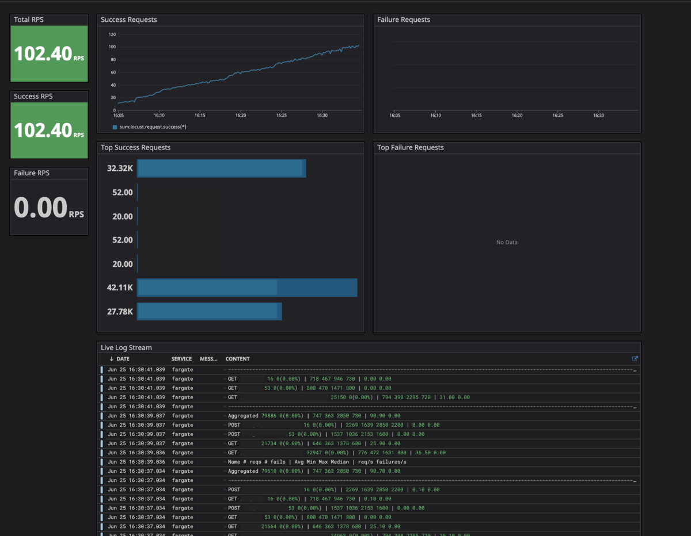
Task: Open the GET log row with 32947 requests
Action: 369,453
